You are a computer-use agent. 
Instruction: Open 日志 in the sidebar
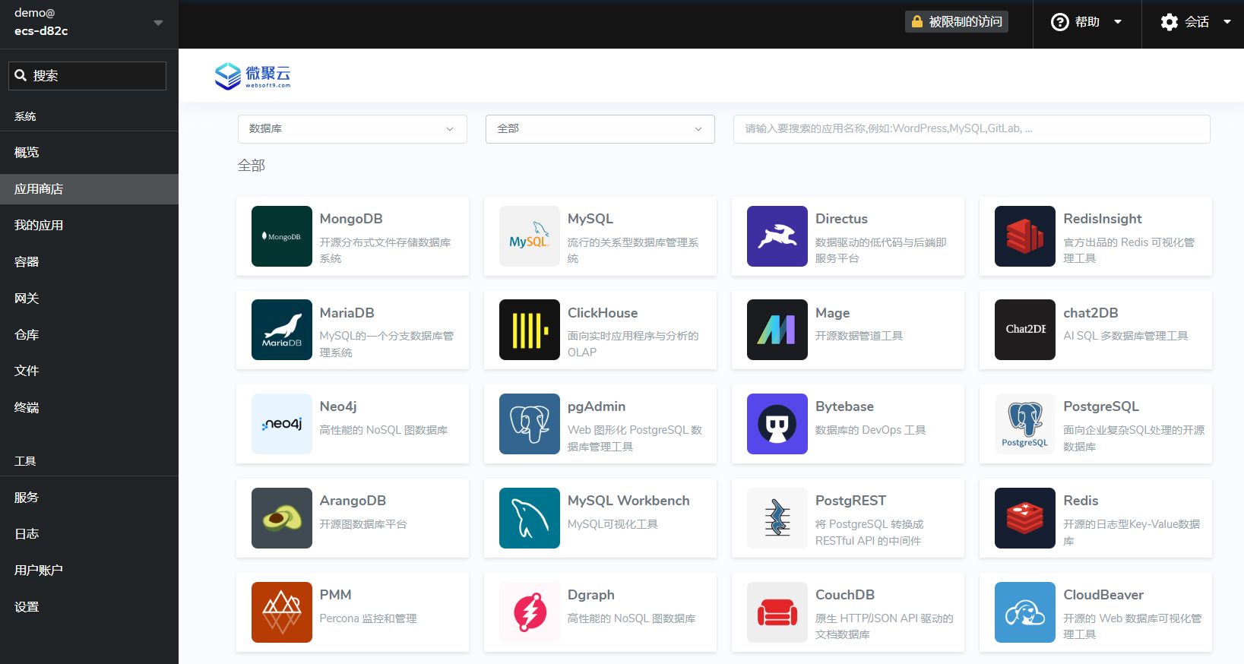click(x=89, y=534)
